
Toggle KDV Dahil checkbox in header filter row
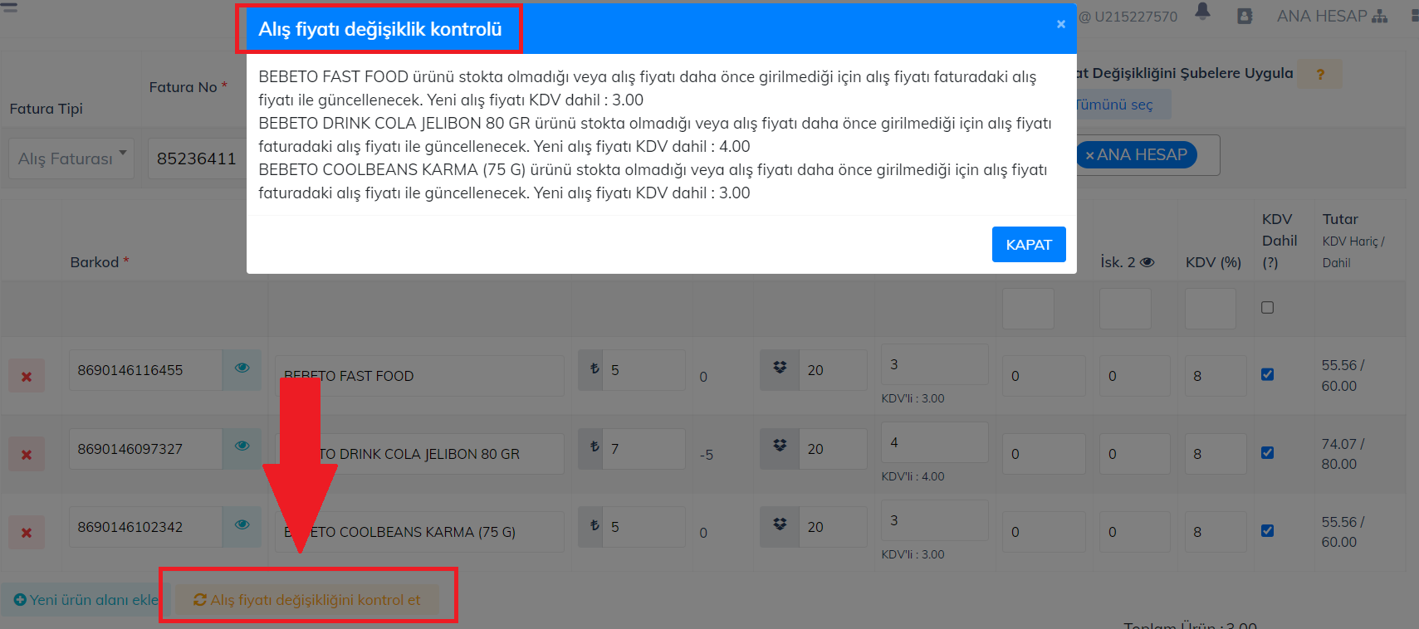pyautogui.click(x=1267, y=308)
